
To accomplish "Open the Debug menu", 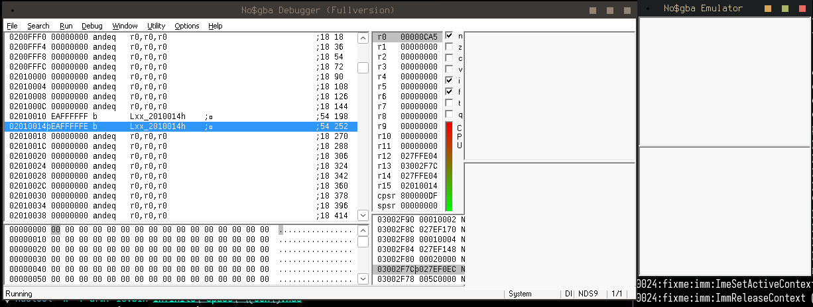I will tap(92, 26).
